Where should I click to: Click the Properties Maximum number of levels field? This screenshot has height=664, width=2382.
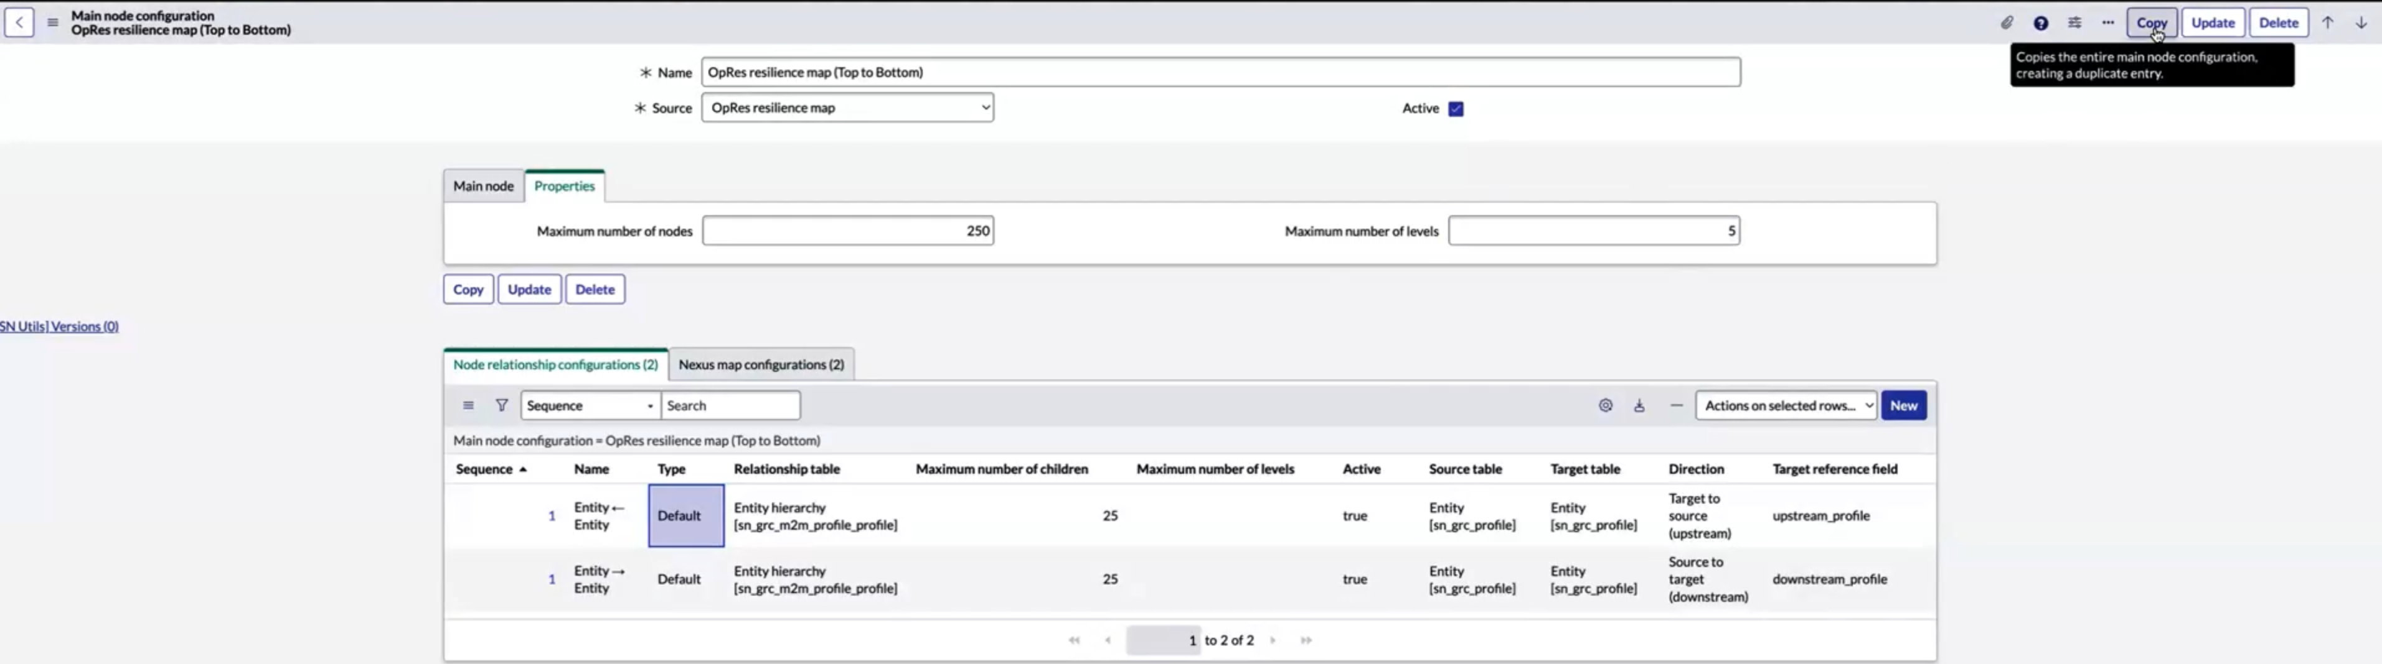(x=1594, y=231)
